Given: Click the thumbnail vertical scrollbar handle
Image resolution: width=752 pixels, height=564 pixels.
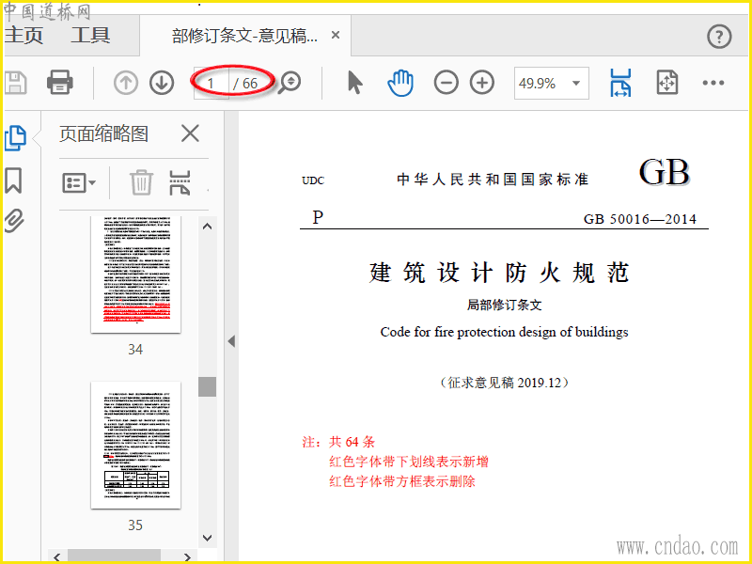Looking at the screenshot, I should (x=207, y=386).
